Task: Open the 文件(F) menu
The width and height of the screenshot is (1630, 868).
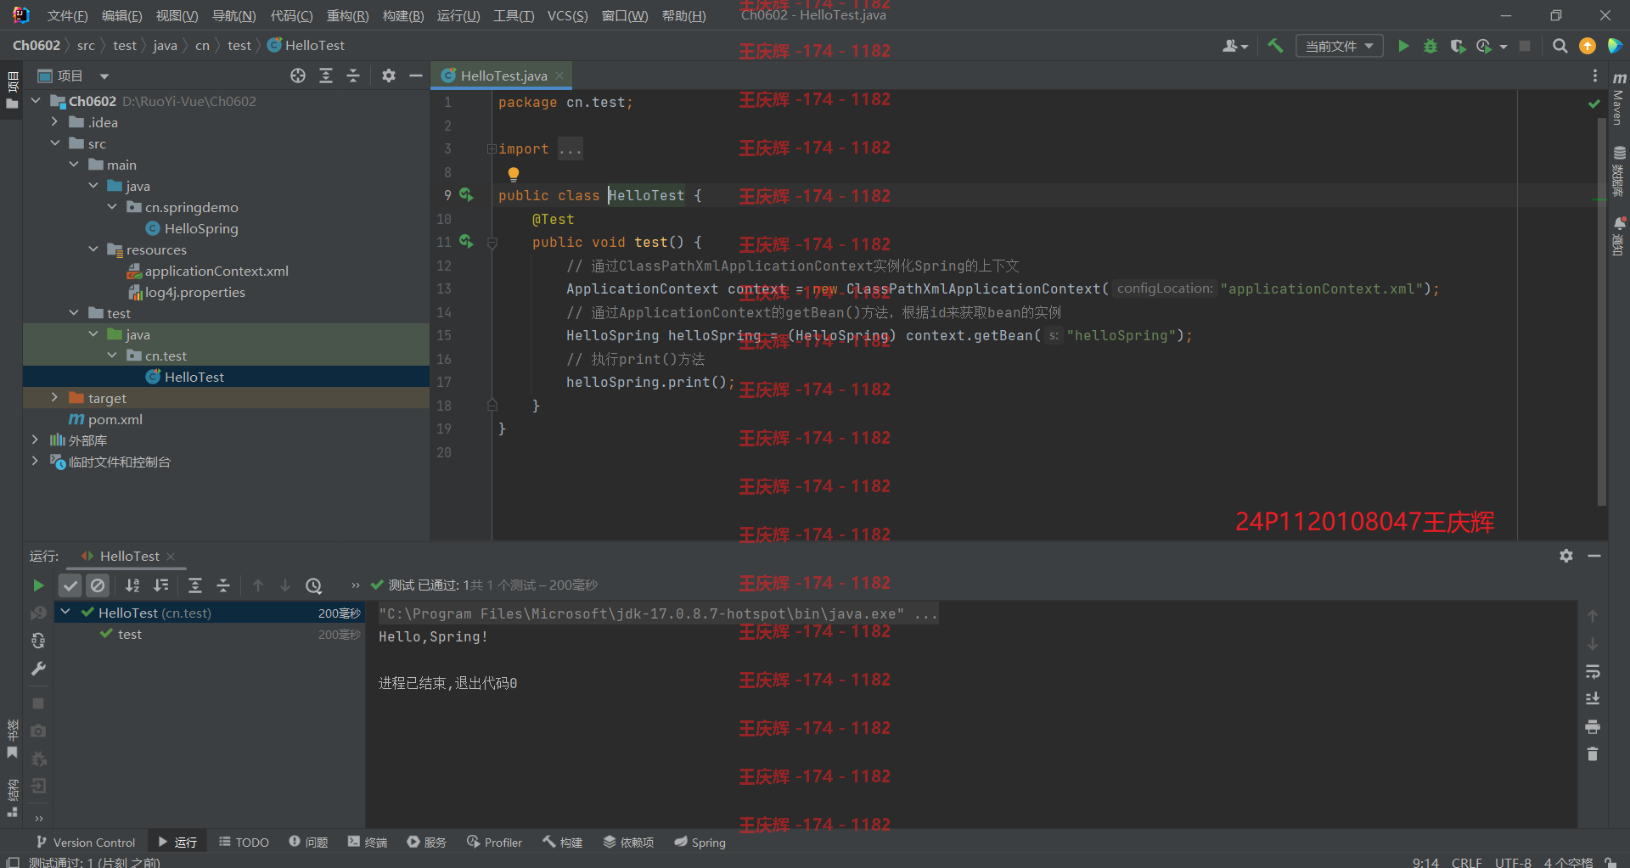Action: [x=67, y=16]
